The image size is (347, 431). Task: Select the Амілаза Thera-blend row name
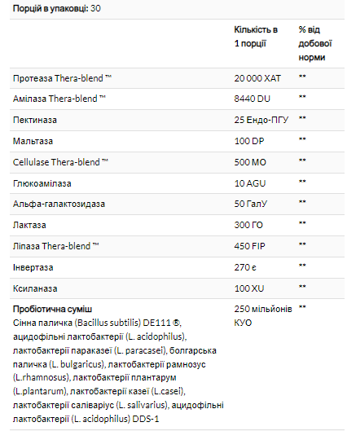59,99
